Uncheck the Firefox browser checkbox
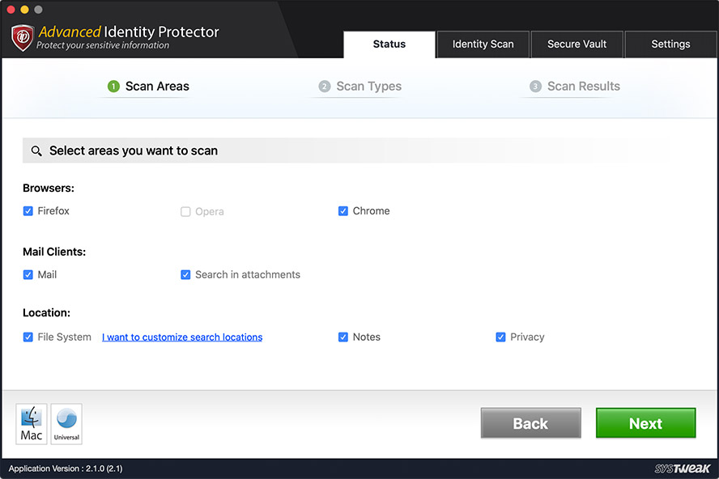The image size is (719, 479). 28,211
